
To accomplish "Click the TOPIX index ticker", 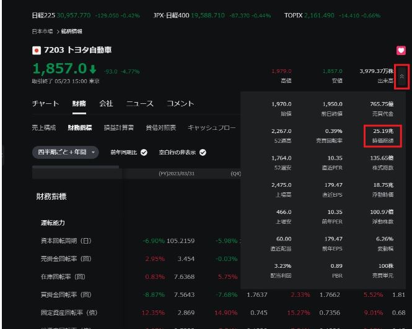I will (332, 15).
